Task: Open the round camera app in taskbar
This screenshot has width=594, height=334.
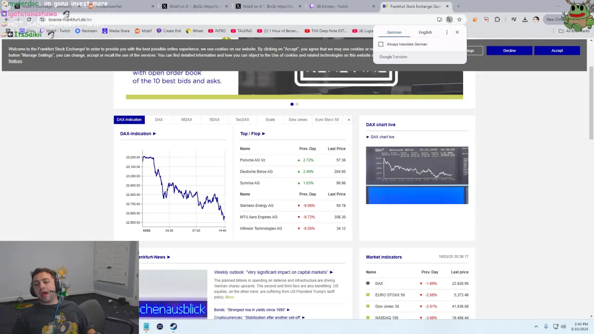Action: tap(160, 327)
